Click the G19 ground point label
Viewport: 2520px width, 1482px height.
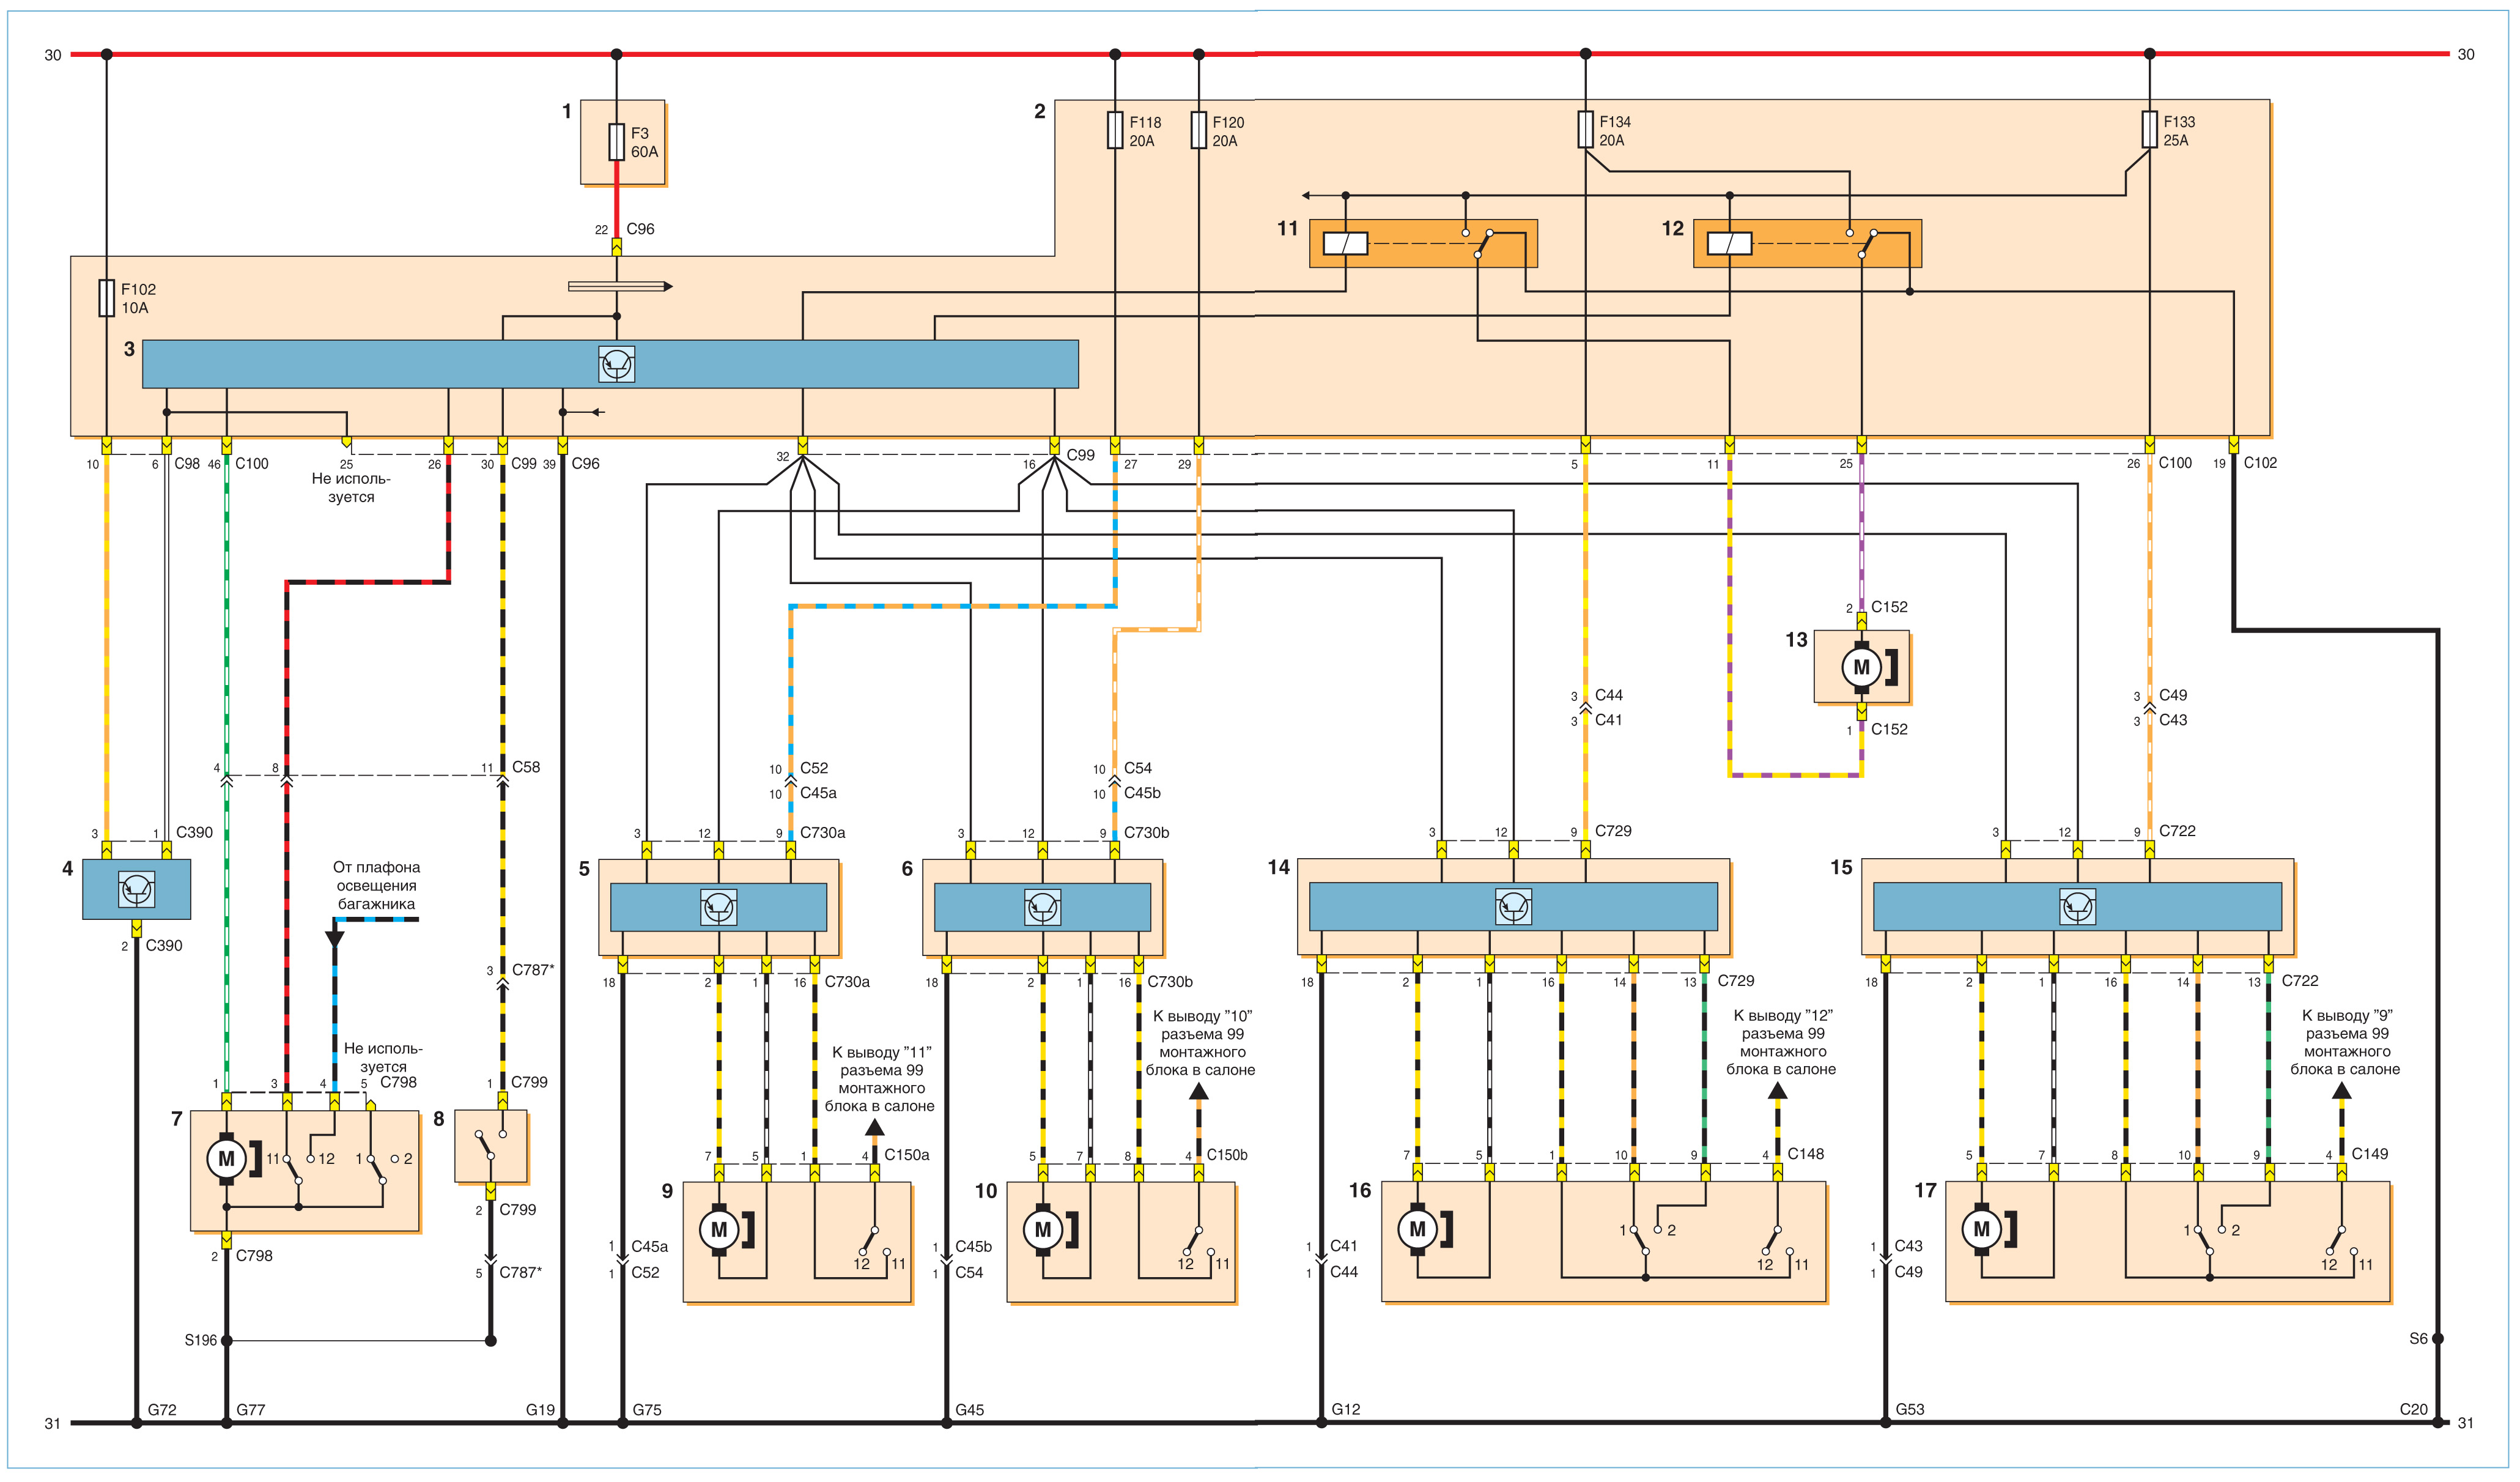point(540,1410)
